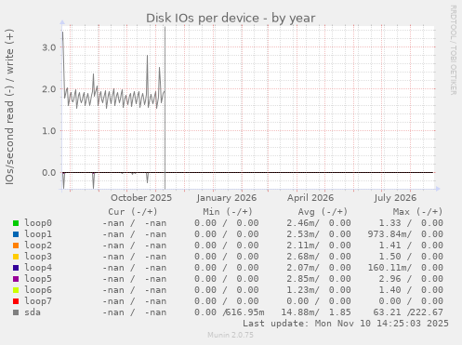Click the lime loop6 legend swatch
Screen dimensions: 462x345
click(16, 290)
